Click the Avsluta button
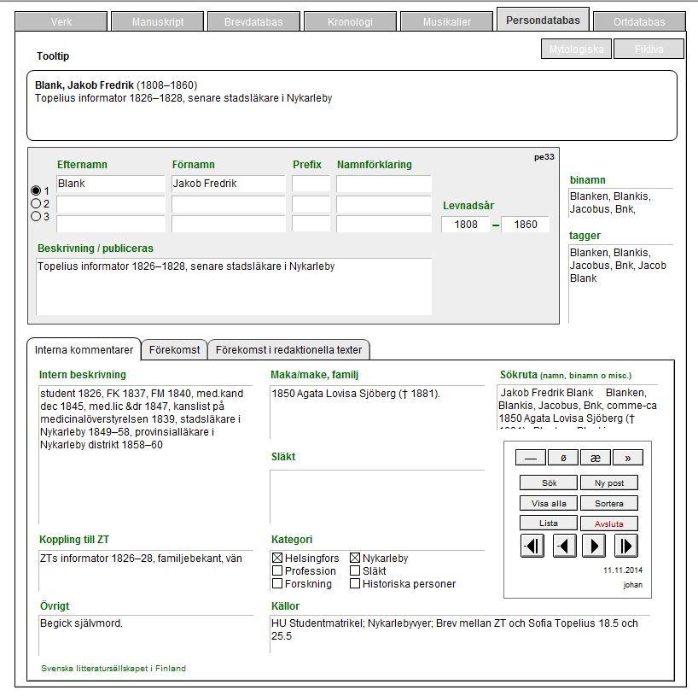This screenshot has width=698, height=696. pos(609,523)
